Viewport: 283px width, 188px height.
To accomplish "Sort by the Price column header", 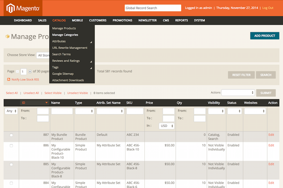I will [149, 103].
